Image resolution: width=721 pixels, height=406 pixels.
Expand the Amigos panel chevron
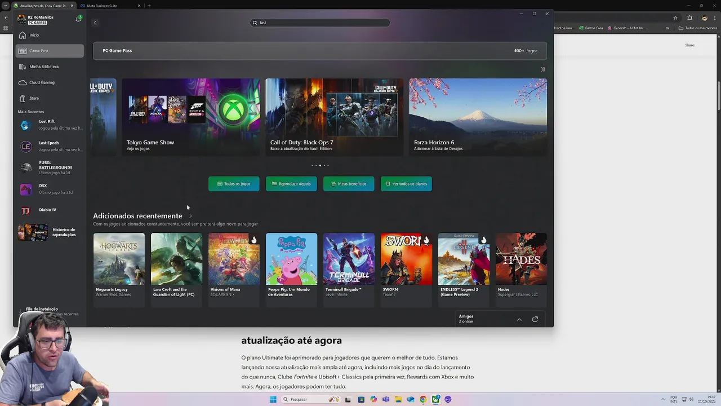point(519,320)
